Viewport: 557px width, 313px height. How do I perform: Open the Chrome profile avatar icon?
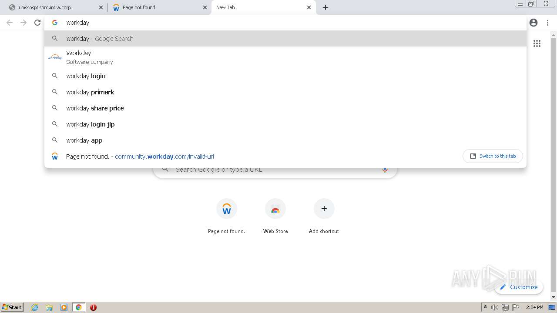coord(534,23)
